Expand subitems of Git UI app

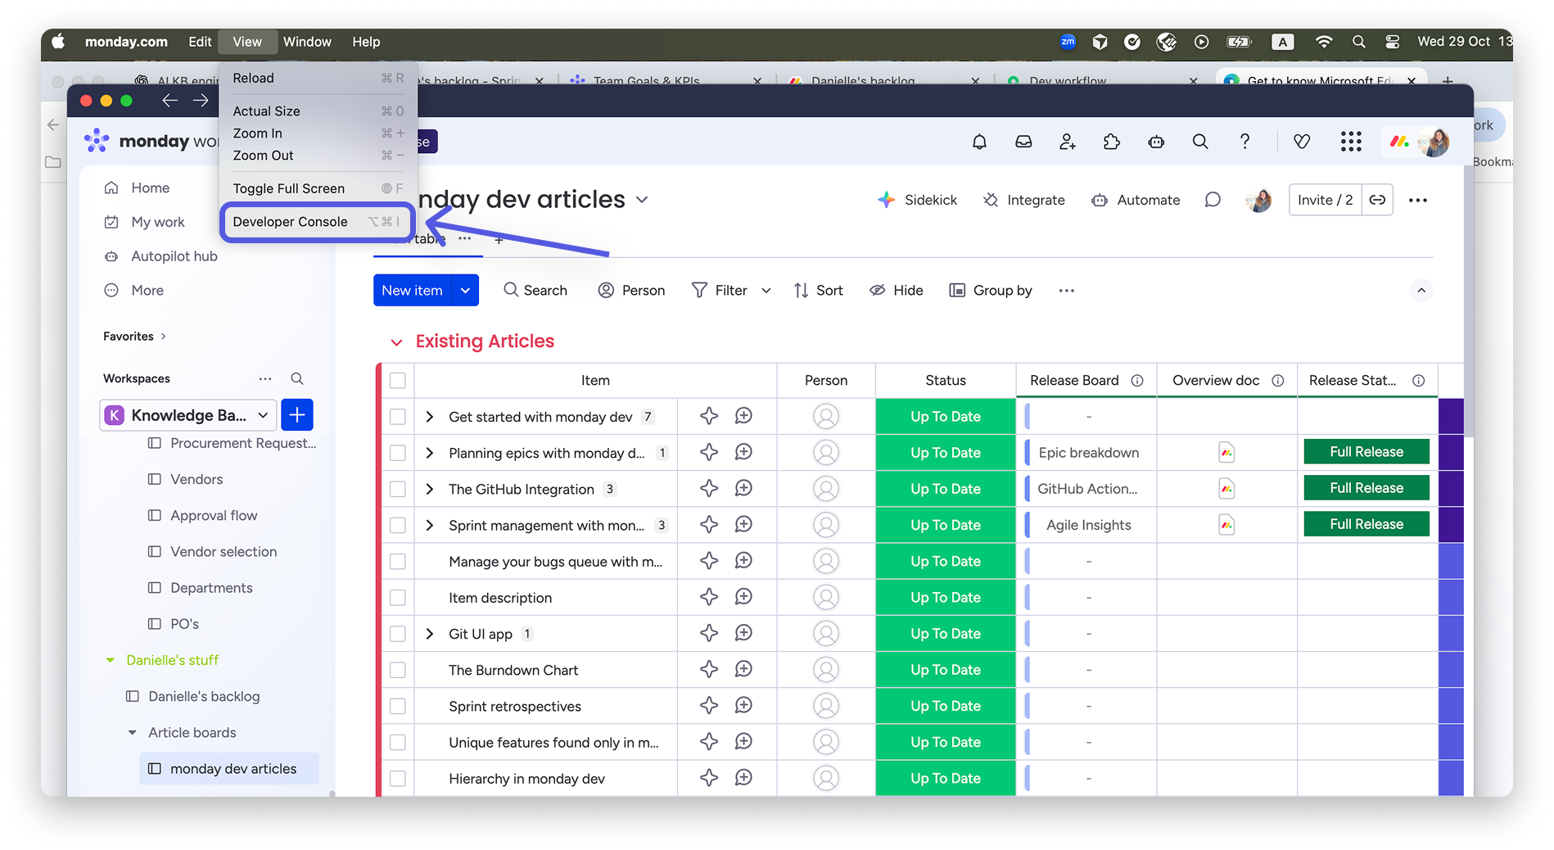(430, 634)
